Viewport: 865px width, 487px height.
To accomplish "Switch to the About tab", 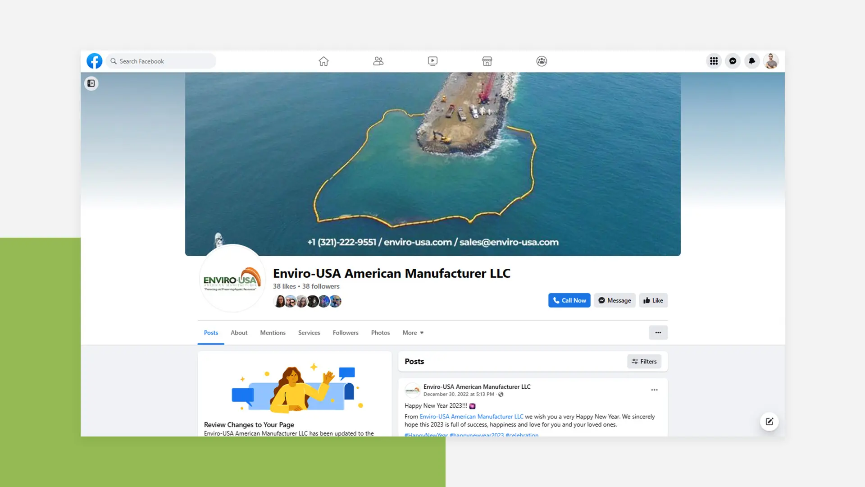I will pos(239,333).
